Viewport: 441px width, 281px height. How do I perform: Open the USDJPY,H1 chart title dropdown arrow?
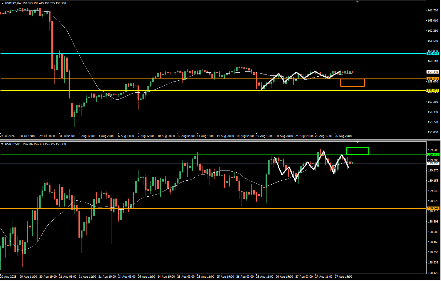point(2,144)
